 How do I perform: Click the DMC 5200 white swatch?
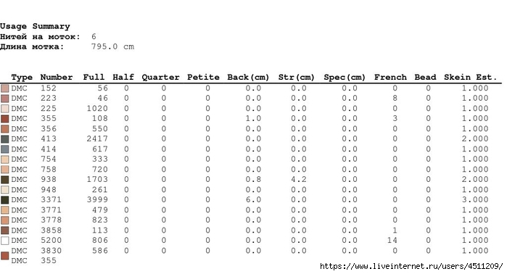(5, 241)
